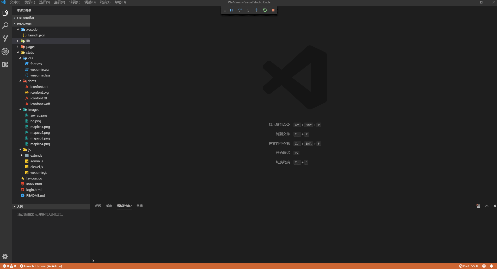Maximize the bottom panel with up chevron
The width and height of the screenshot is (497, 269).
(486, 206)
